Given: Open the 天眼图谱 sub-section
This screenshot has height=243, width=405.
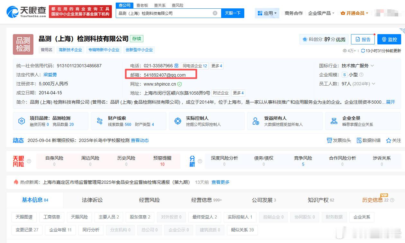Looking at the screenshot, I should (x=24, y=217).
